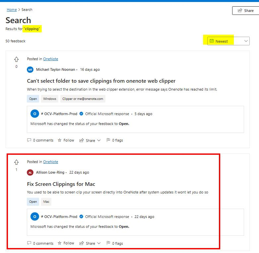Go to Home breadcrumb link
This screenshot has height=253, width=259.
pyautogui.click(x=12, y=10)
